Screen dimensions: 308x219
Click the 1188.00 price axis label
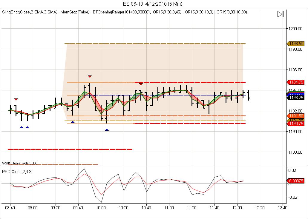click(x=295, y=152)
